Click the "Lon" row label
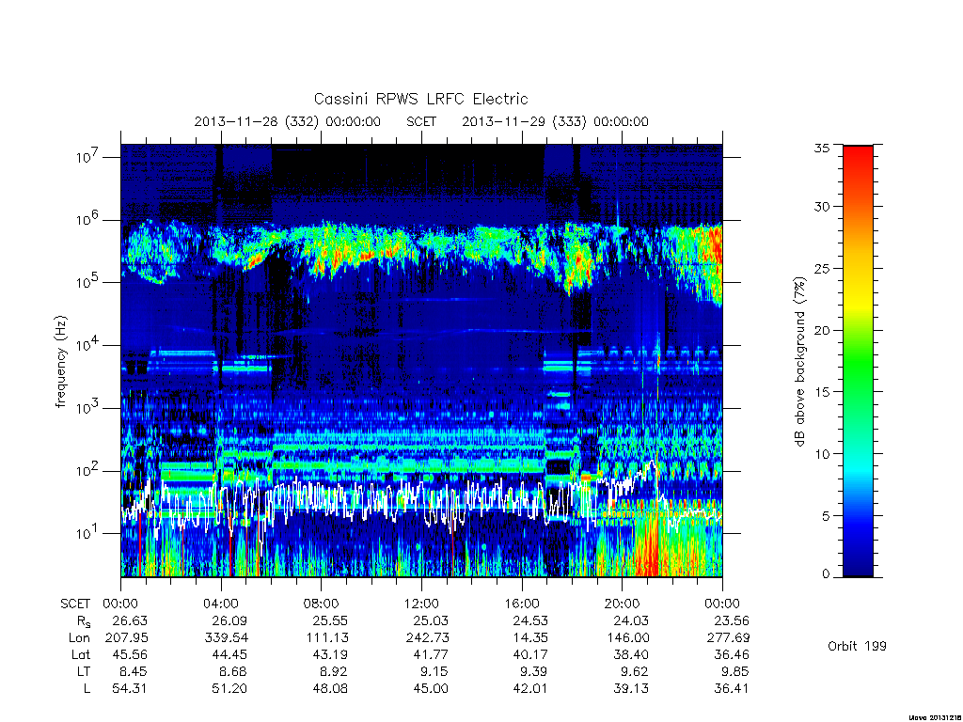Image resolution: width=963 pixels, height=722 pixels. (x=79, y=638)
